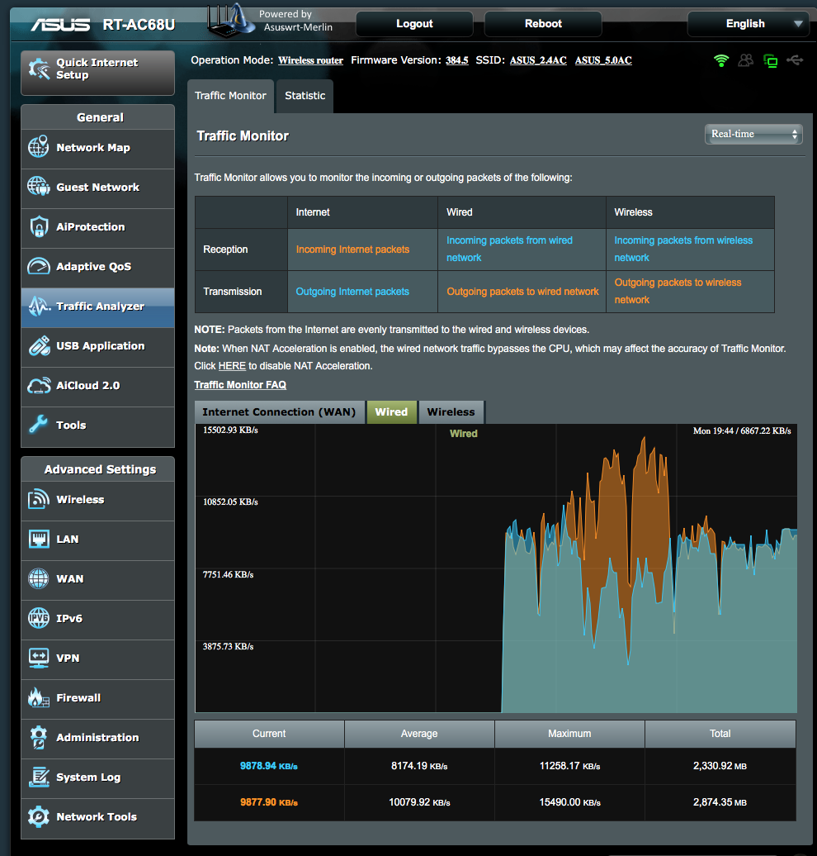
Task: Click HERE link to disable NAT Acceleration
Action: point(232,365)
